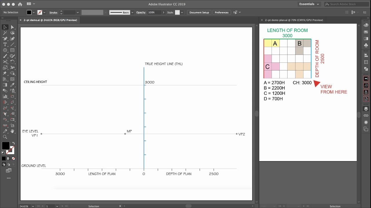Viewport: 371px width, 208px height.
Task: Click the Search Adobe Stock field
Action: (x=347, y=4)
